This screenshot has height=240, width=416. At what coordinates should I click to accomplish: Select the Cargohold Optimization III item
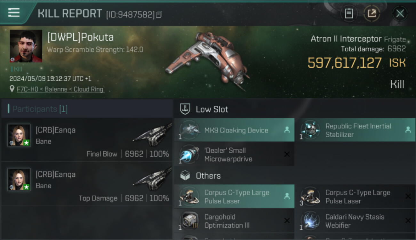[234, 221]
